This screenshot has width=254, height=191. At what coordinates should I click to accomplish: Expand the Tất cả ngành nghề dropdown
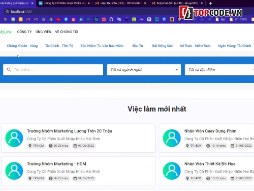pos(144,70)
